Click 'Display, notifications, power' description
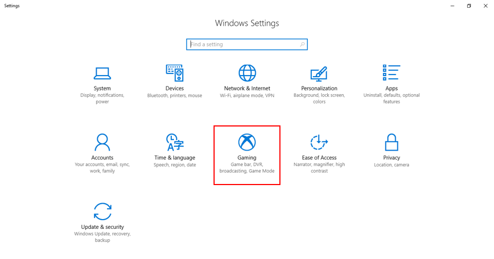Viewport: 494px width, 259px height. pyautogui.click(x=102, y=99)
